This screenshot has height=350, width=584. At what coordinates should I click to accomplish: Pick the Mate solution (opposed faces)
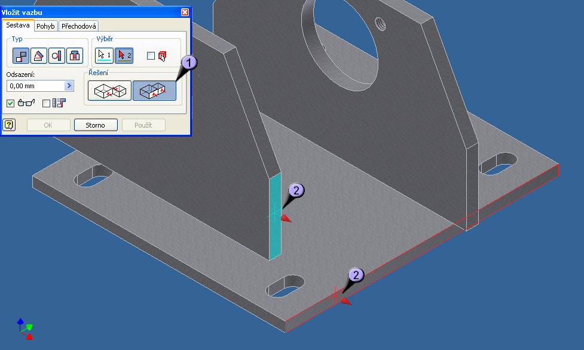click(109, 91)
